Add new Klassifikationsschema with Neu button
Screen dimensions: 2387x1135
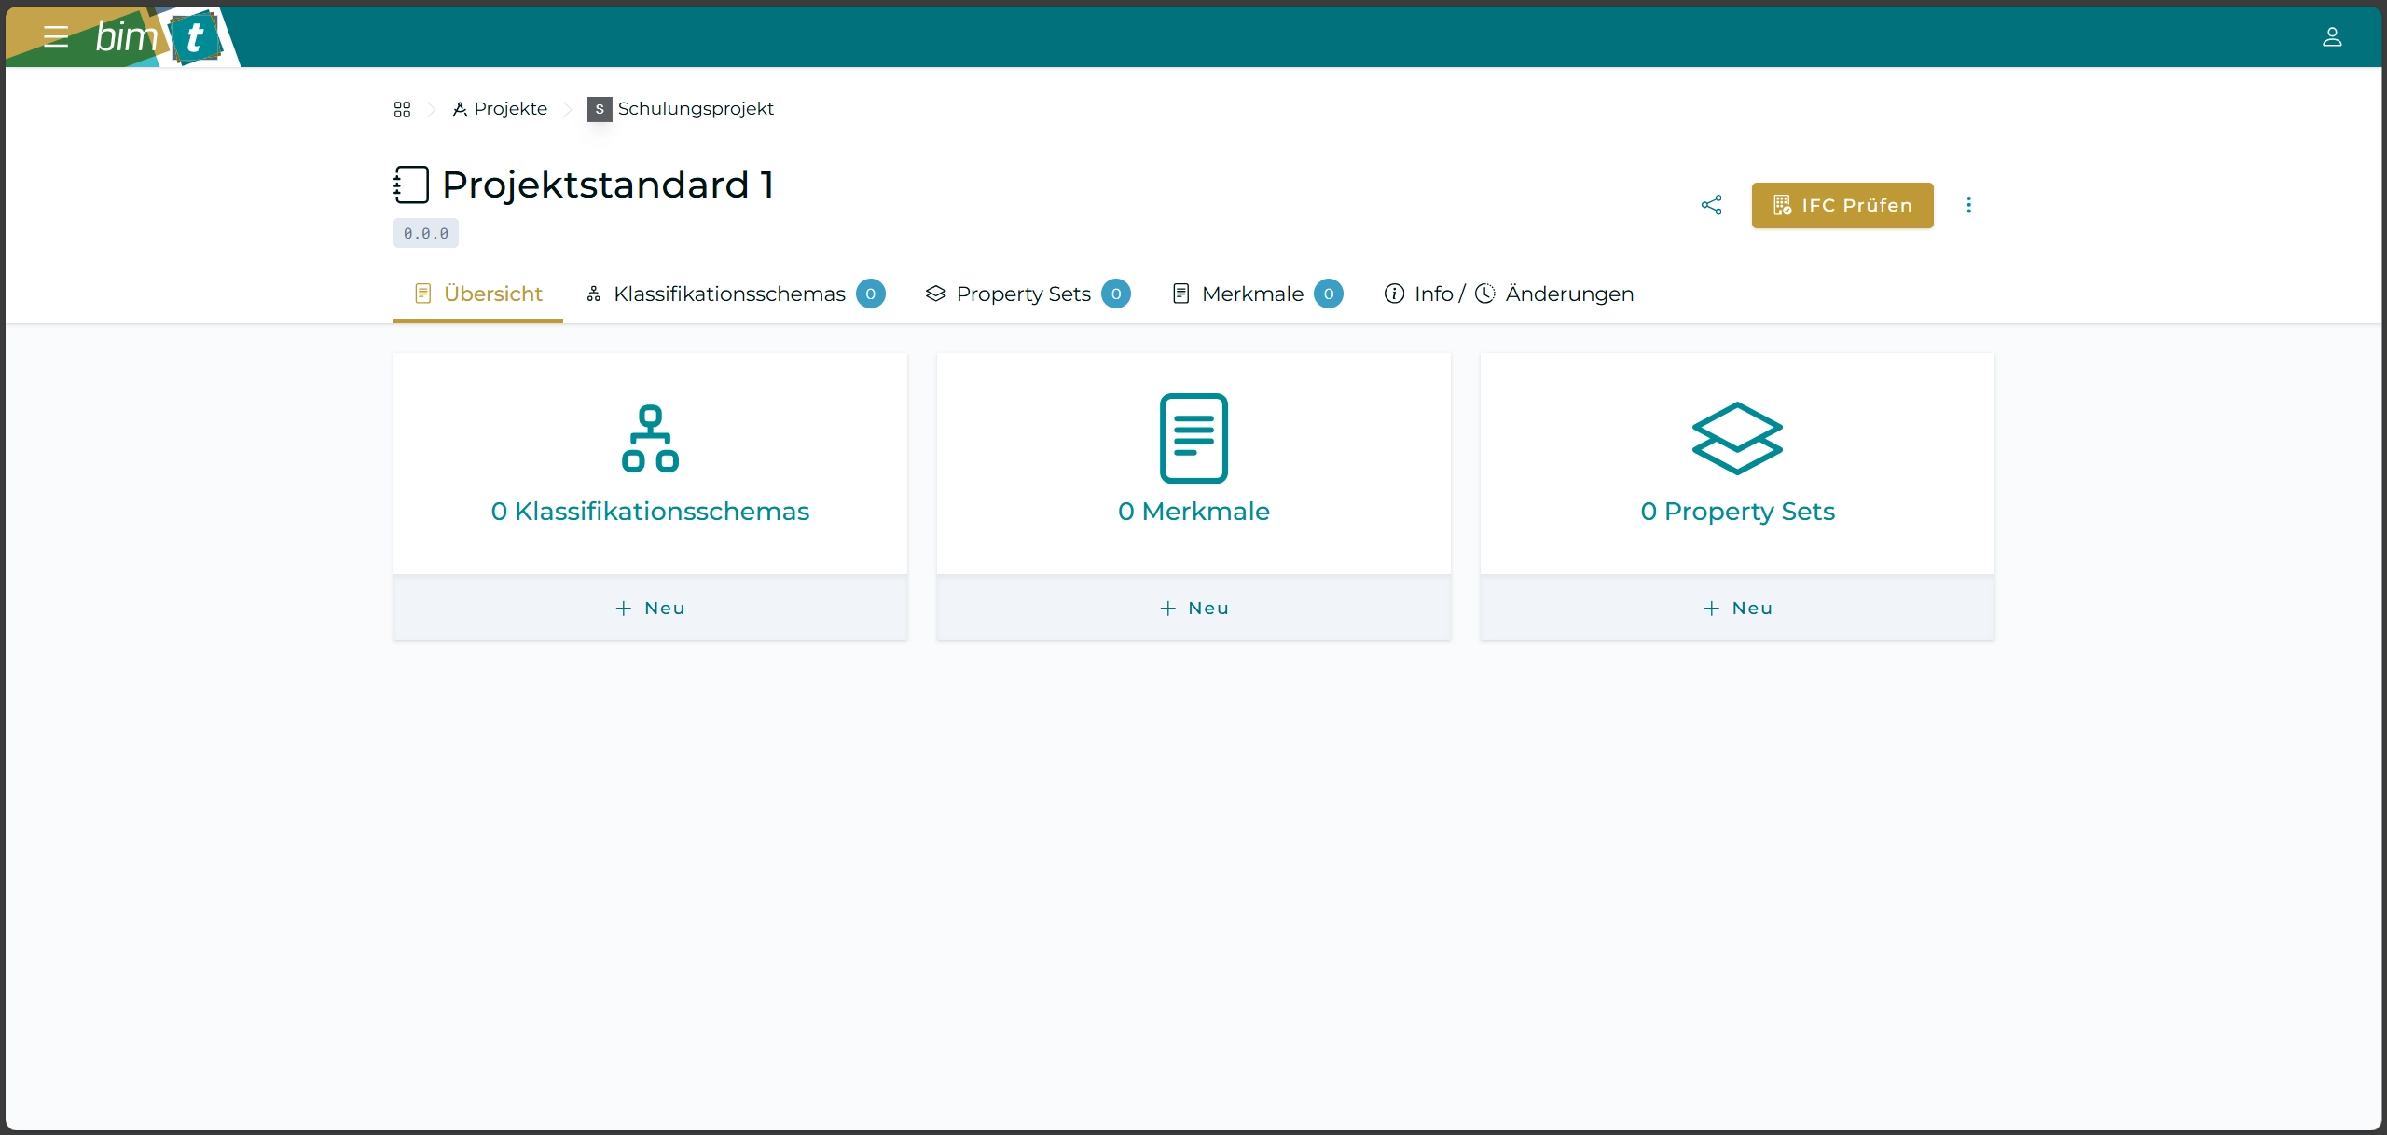(650, 608)
